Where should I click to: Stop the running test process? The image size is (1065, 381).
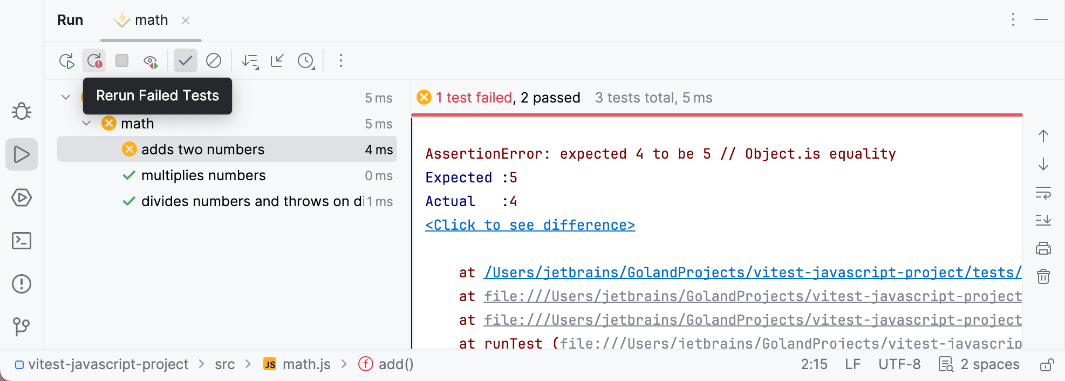(x=121, y=60)
